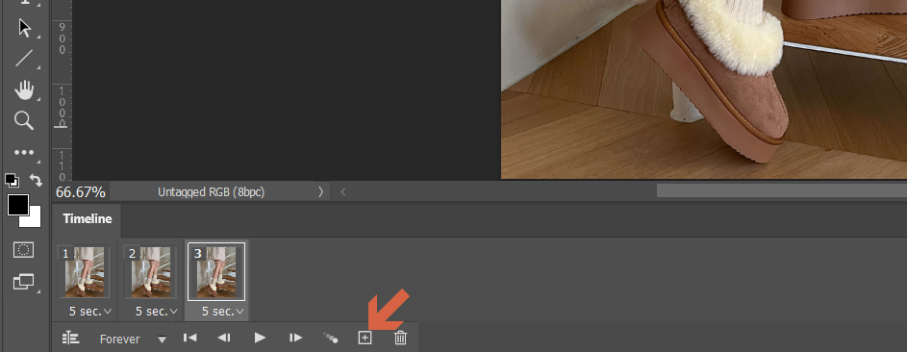Viewport: 907px width, 352px height.
Task: Convert to video timeline
Action: point(70,339)
